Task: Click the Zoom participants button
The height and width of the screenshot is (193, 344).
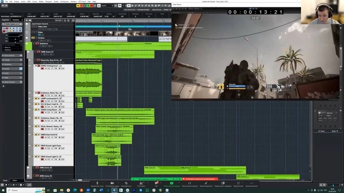Action: (141, 184)
